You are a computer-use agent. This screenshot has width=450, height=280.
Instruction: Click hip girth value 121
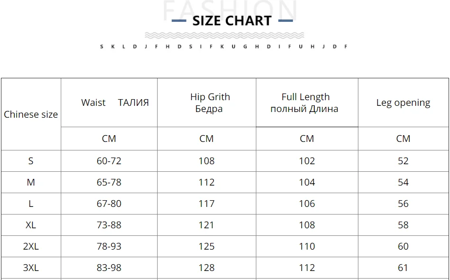tap(206, 225)
